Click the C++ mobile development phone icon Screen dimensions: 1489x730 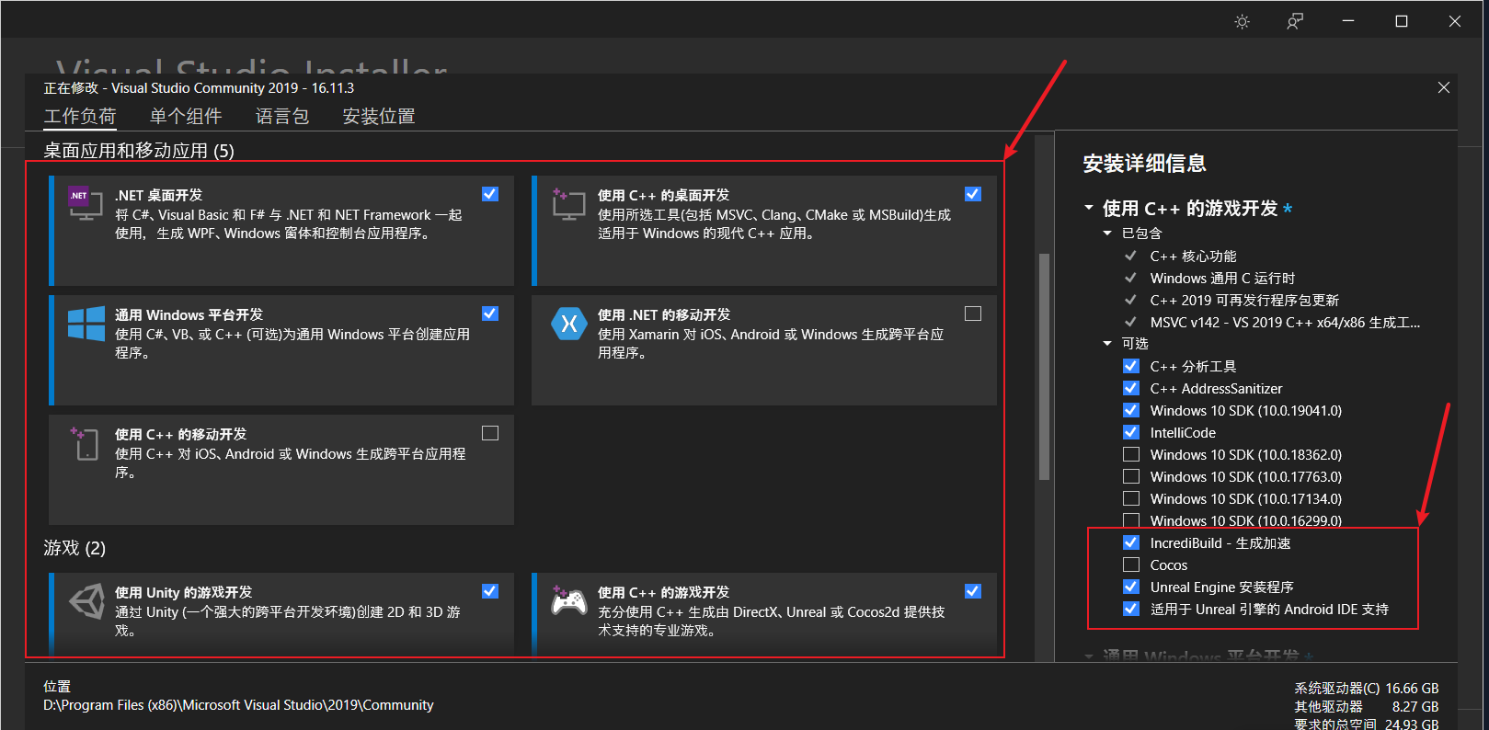coord(86,443)
